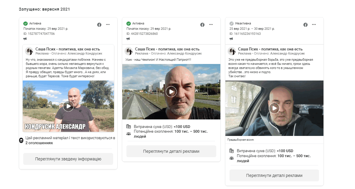Viewport: 355px width, 189px height.
Task: Open three-dot menu on ad ID 152787747047706
Action: coord(108,24)
